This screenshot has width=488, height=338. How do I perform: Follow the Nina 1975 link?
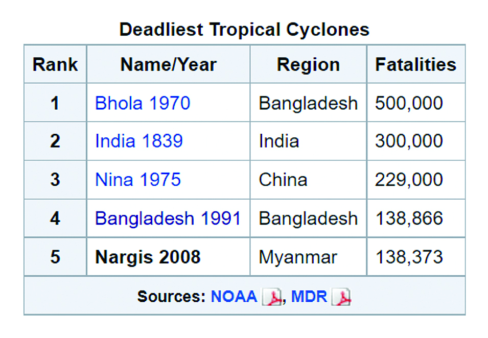pyautogui.click(x=138, y=179)
